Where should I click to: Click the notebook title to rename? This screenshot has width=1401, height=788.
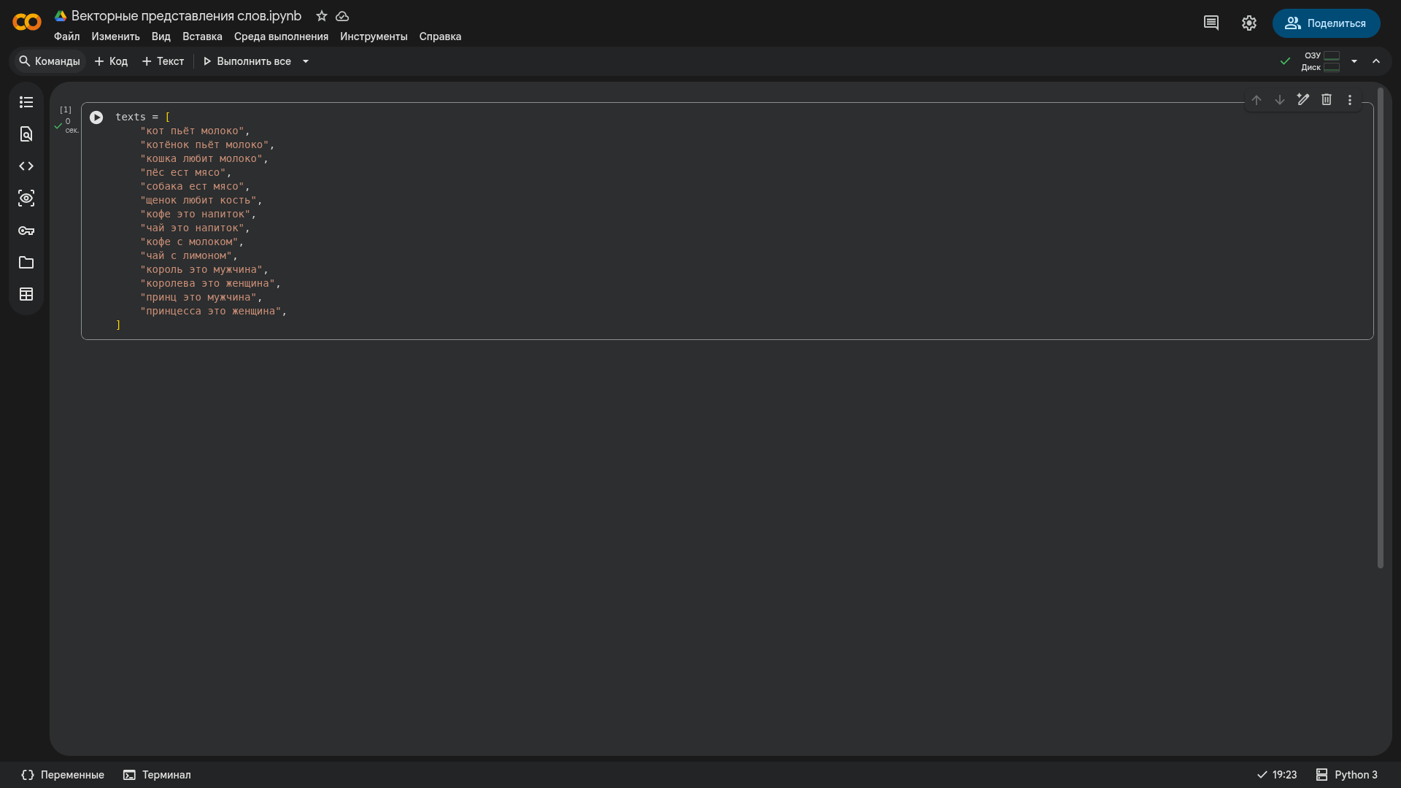point(186,16)
